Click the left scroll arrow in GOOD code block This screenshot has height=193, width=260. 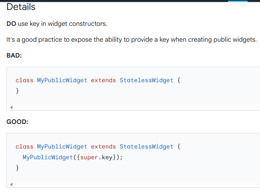pyautogui.click(x=11, y=184)
